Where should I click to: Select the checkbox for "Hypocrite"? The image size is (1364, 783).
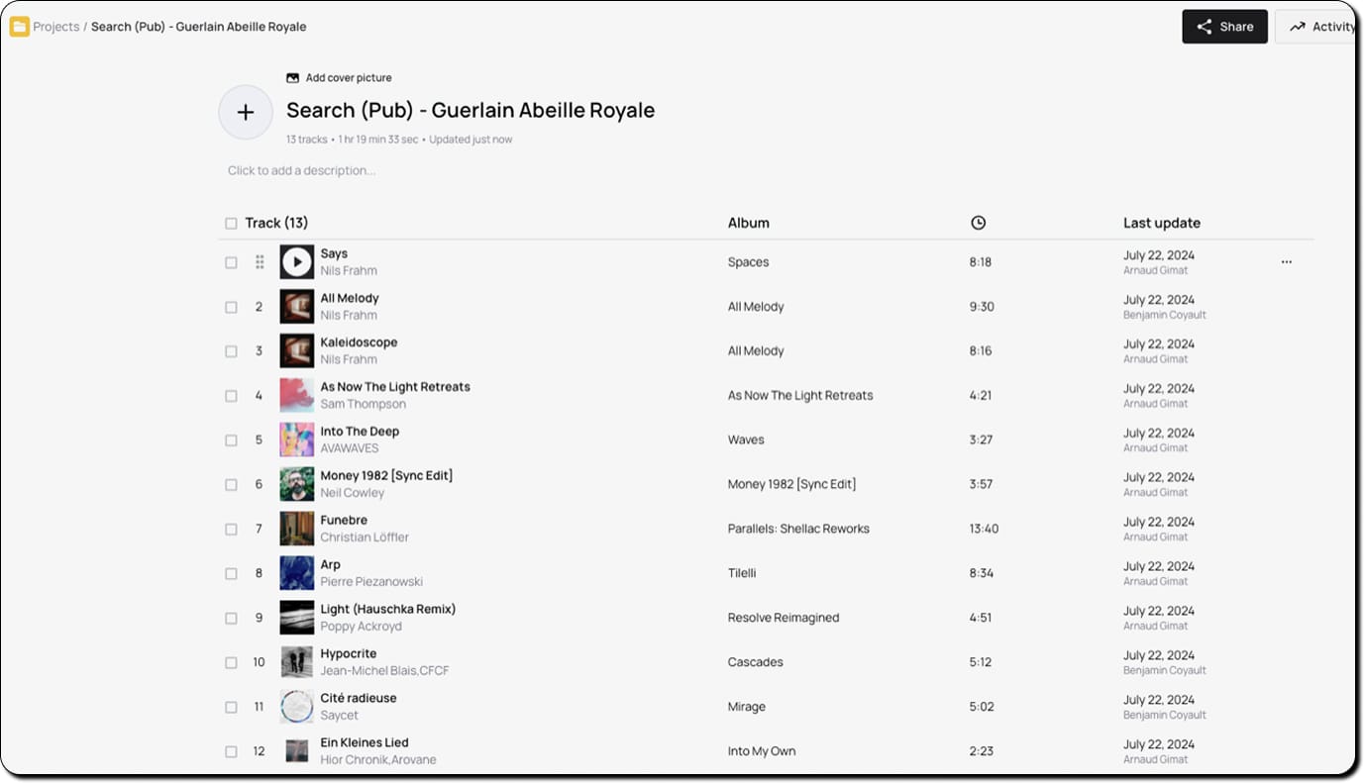coord(231,662)
